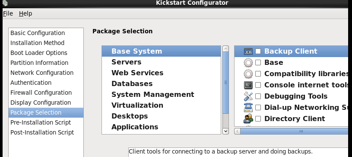Click the terminal icon for Console internet tools
Screen dimensions: 352x157
coord(248,85)
